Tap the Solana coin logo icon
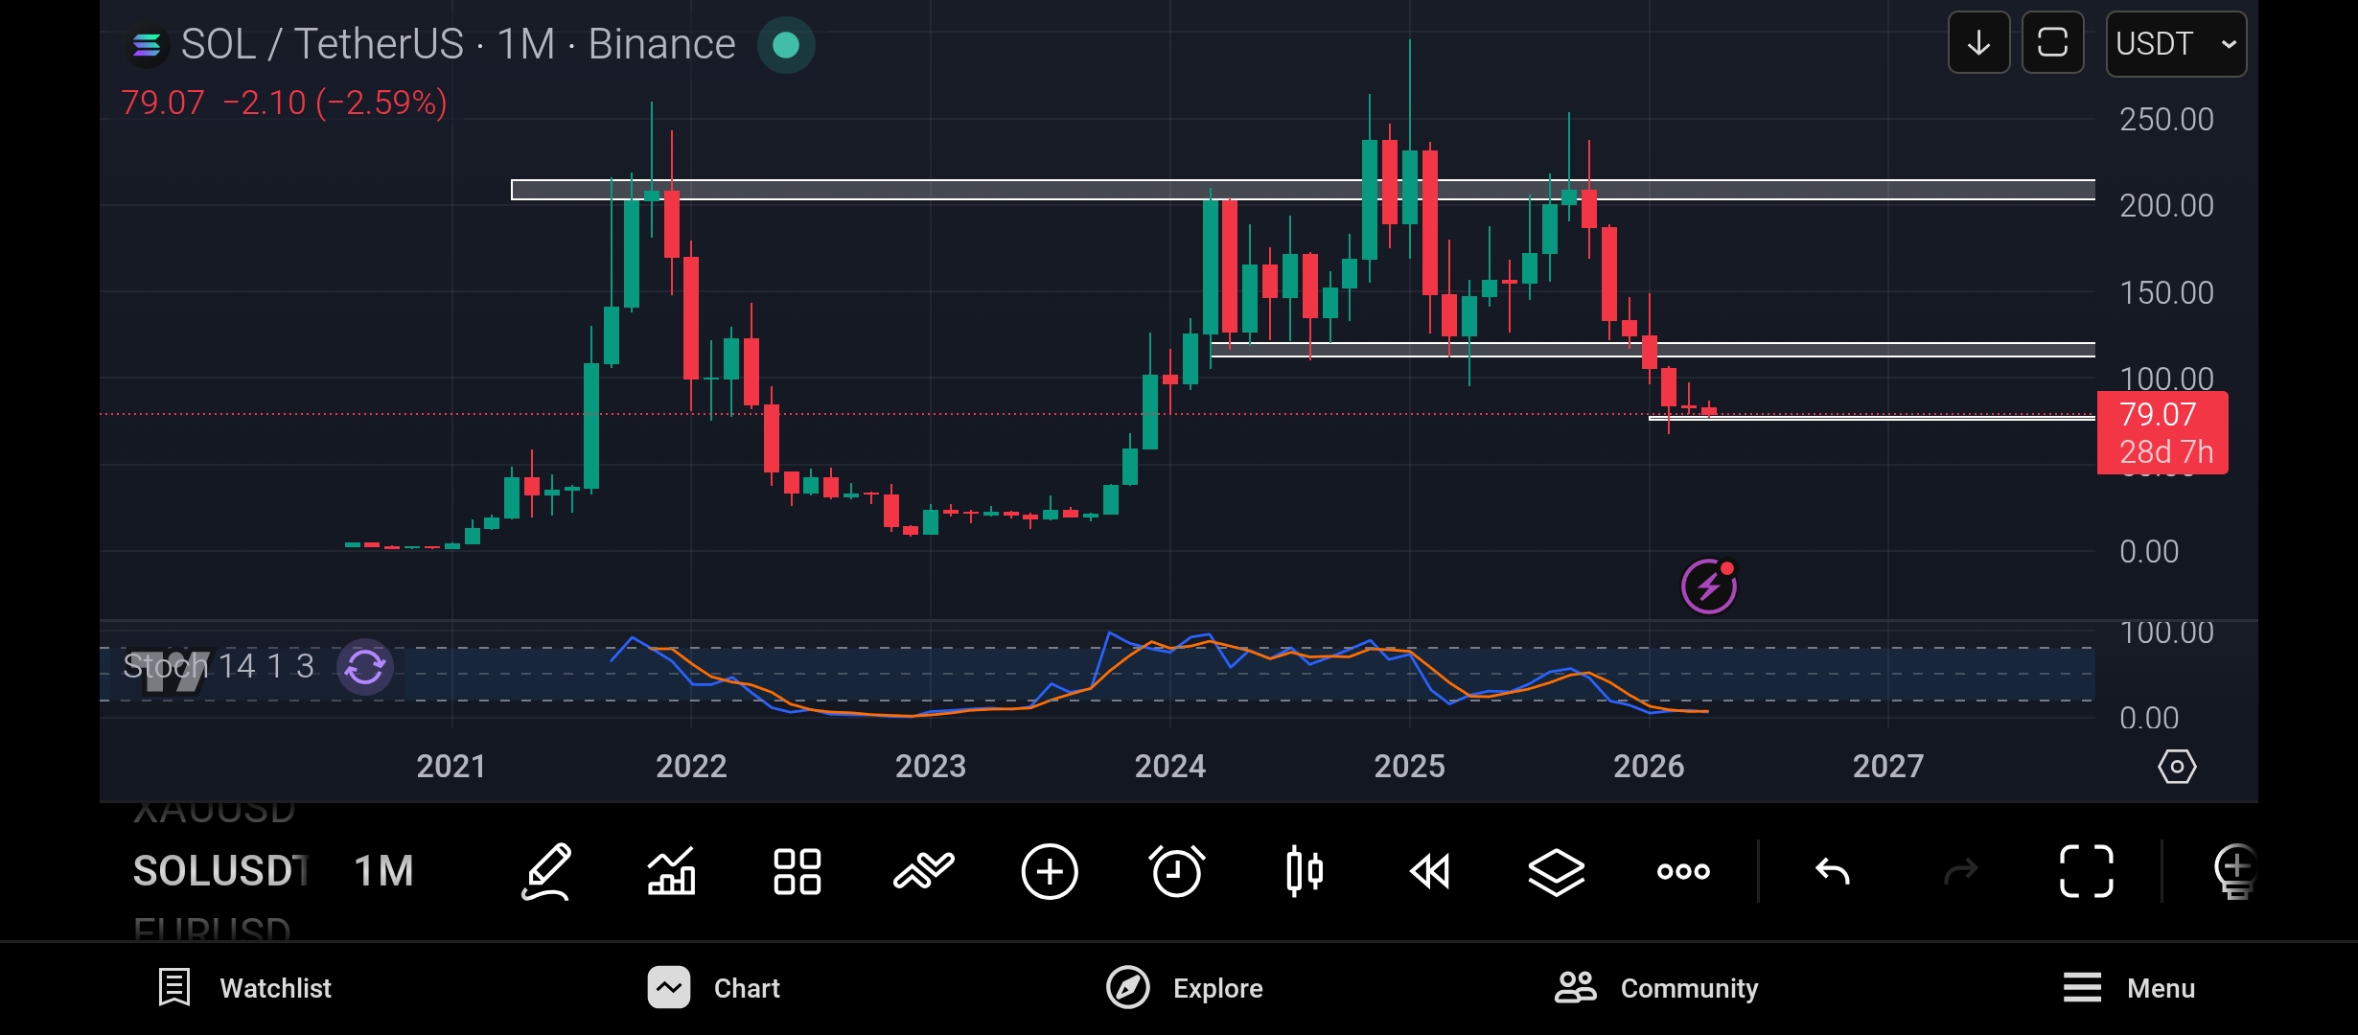The width and height of the screenshot is (2358, 1035). 147,44
